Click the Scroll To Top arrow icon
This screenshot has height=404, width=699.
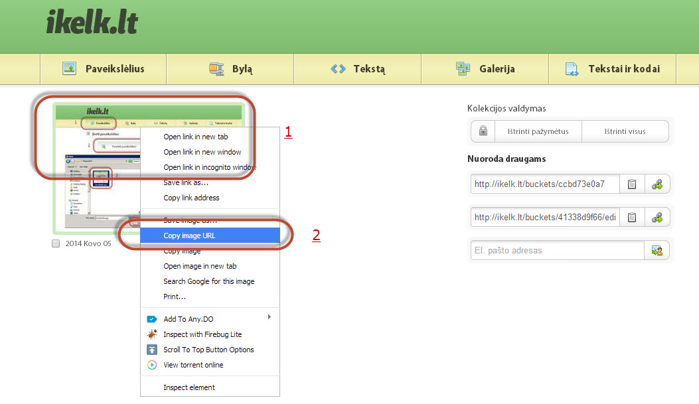click(152, 350)
